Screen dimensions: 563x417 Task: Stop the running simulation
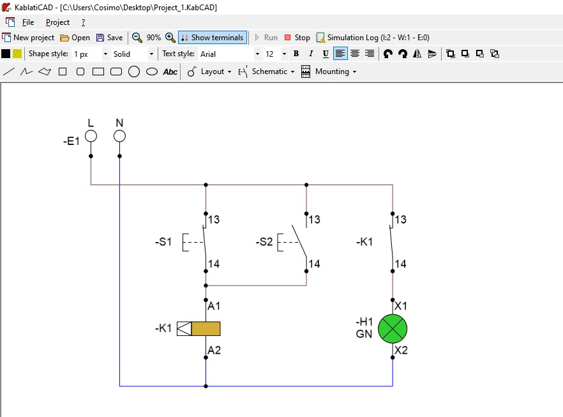(x=297, y=38)
